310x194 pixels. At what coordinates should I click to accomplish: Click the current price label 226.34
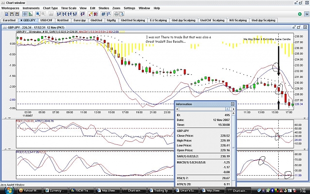[x=299, y=104]
